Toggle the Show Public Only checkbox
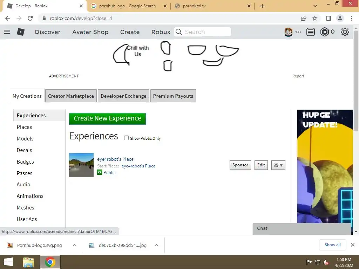359x269 pixels. [126, 138]
